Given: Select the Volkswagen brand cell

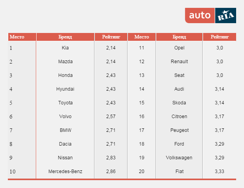Looking at the screenshot, I should 179,158.
